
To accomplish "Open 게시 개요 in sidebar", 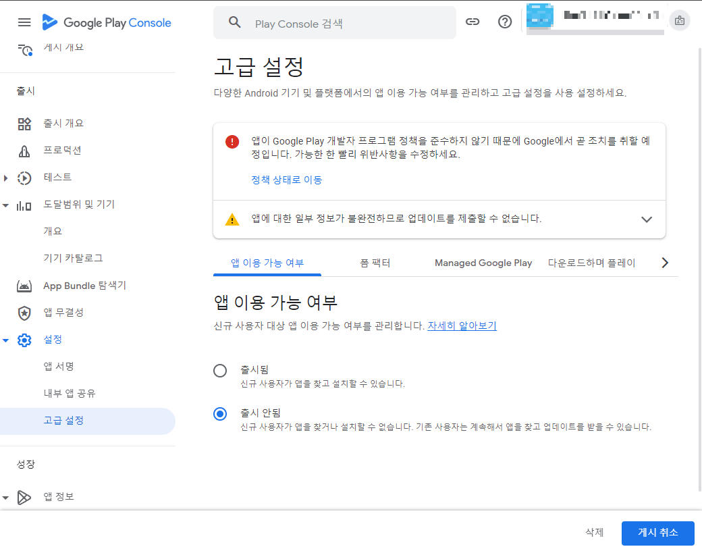I will (x=63, y=47).
